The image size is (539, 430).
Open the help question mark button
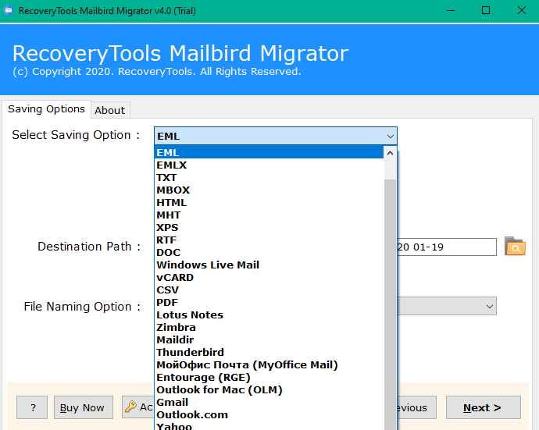[x=32, y=407]
